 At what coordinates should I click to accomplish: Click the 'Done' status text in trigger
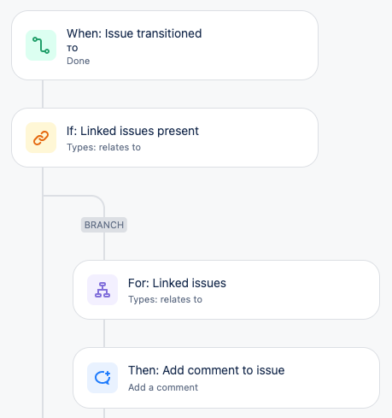(79, 61)
